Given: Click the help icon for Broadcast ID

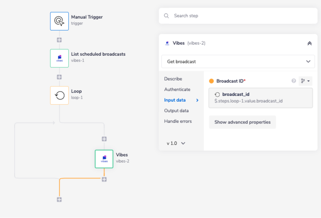Looking at the screenshot, I should click(293, 81).
